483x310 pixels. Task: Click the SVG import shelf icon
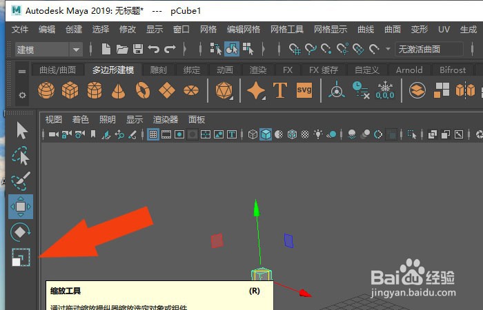(x=304, y=90)
